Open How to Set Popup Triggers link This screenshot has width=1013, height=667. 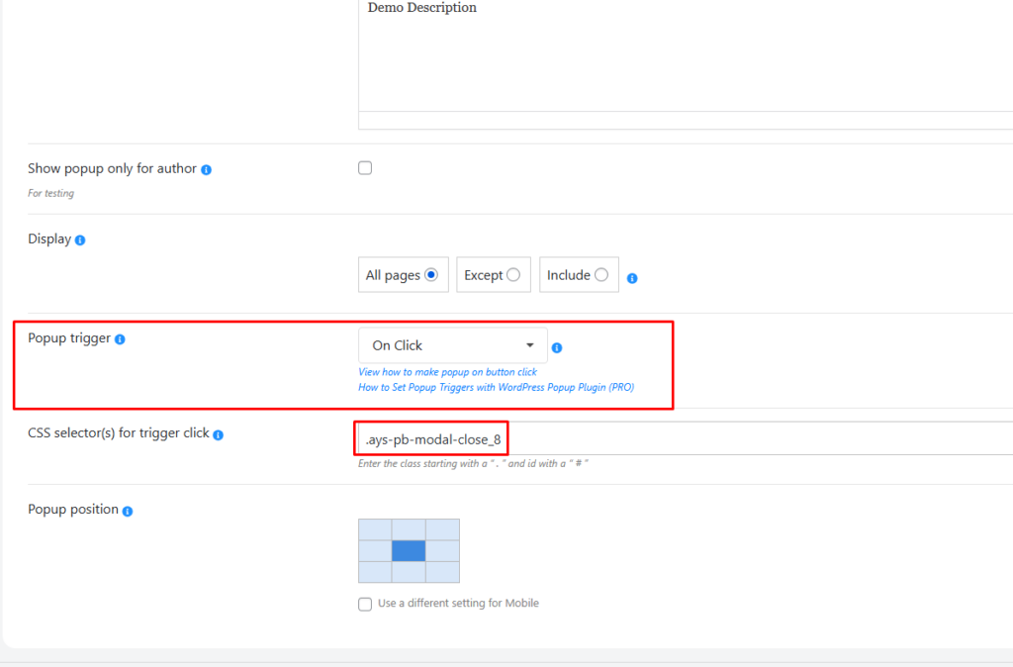[x=496, y=387]
